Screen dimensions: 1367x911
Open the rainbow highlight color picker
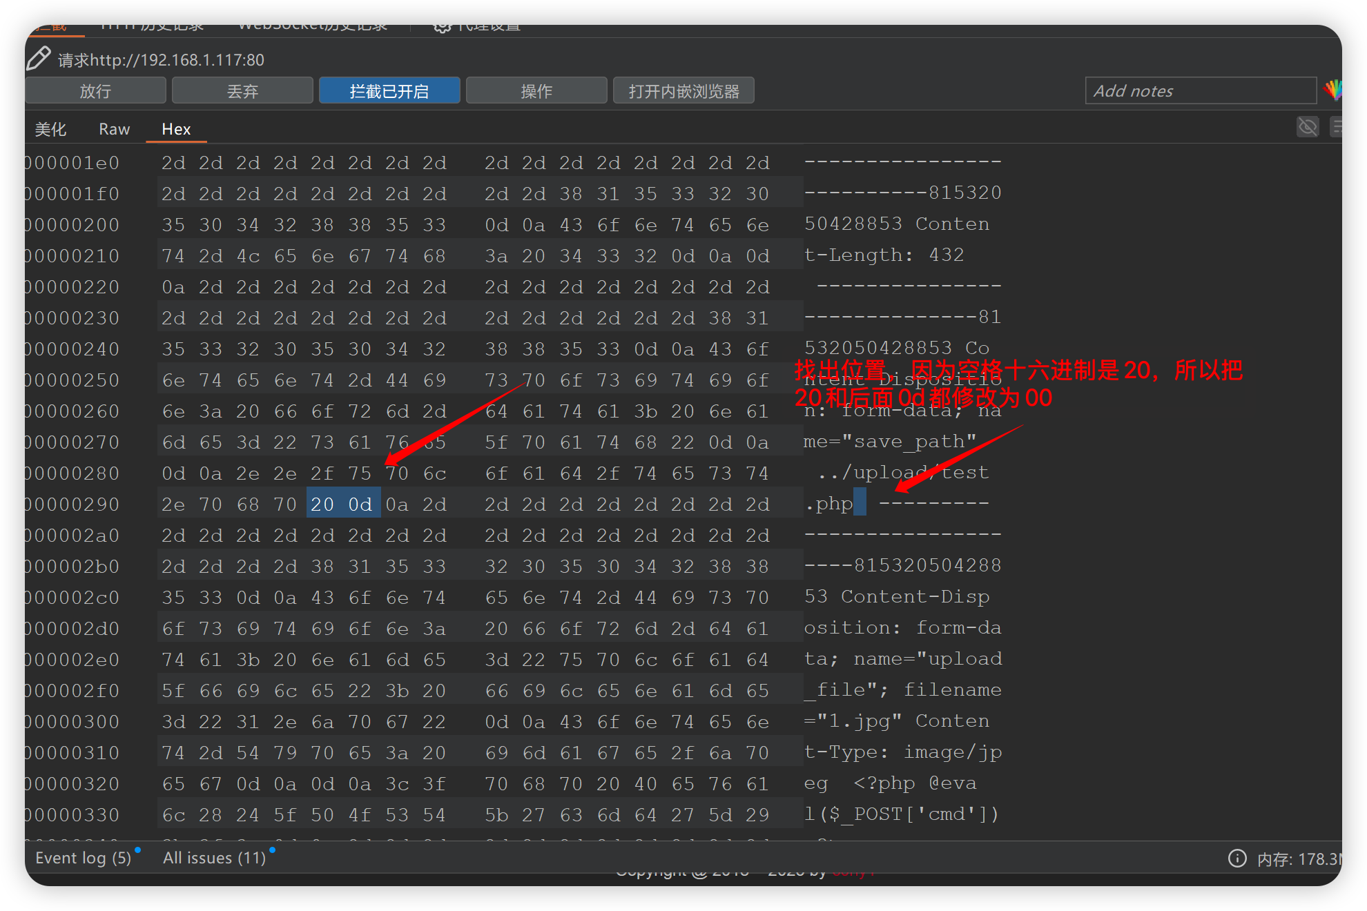pyautogui.click(x=1332, y=90)
